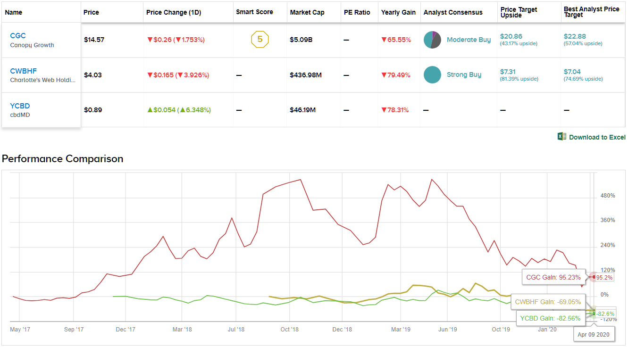This screenshot has height=347, width=628.
Task: Click Download to Excel link
Action: [x=597, y=137]
